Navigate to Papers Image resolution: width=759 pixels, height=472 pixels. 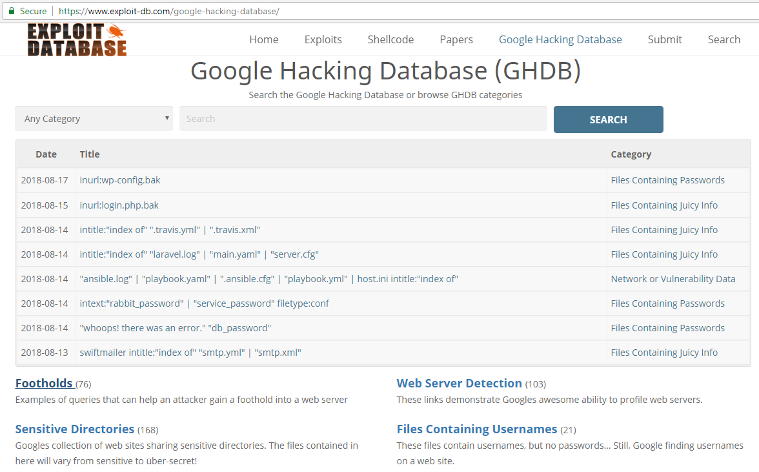456,39
